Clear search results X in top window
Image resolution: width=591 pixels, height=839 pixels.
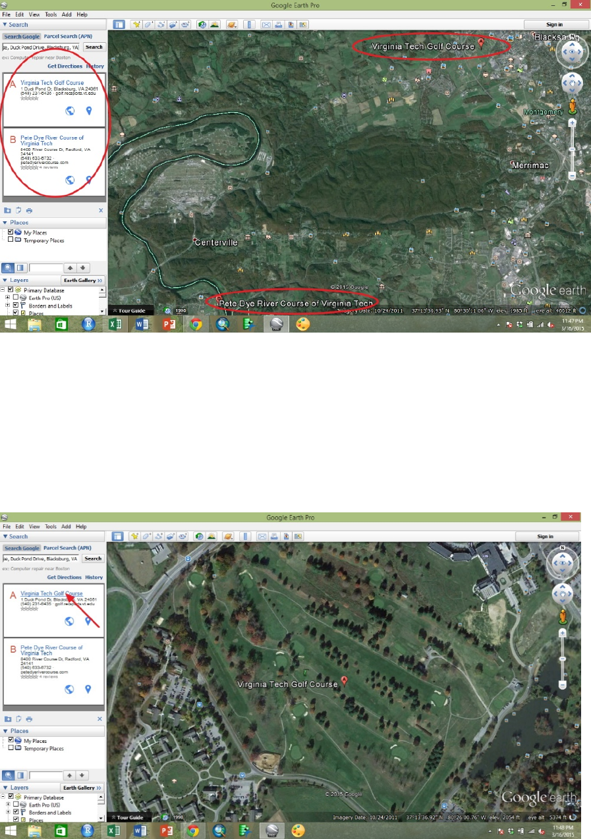pos(101,211)
